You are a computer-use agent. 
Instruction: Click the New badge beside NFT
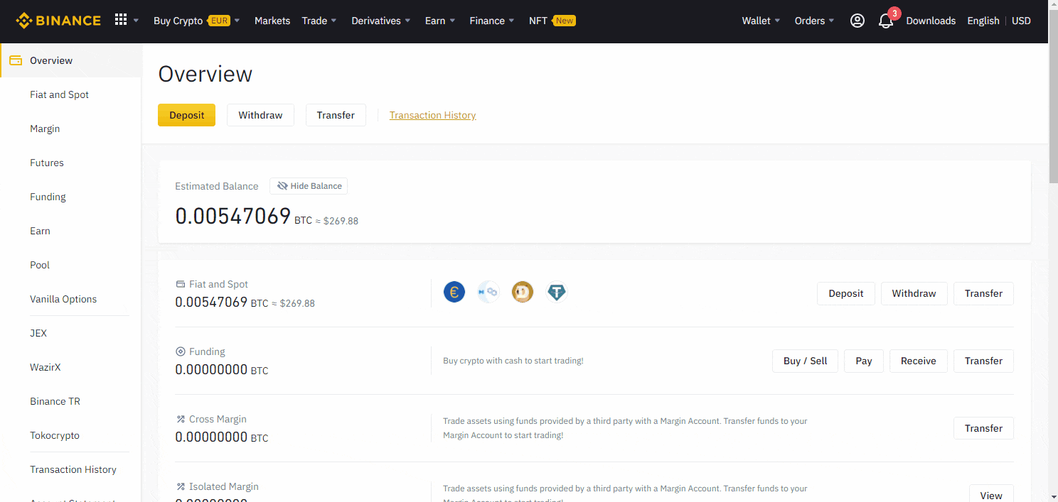tap(565, 21)
